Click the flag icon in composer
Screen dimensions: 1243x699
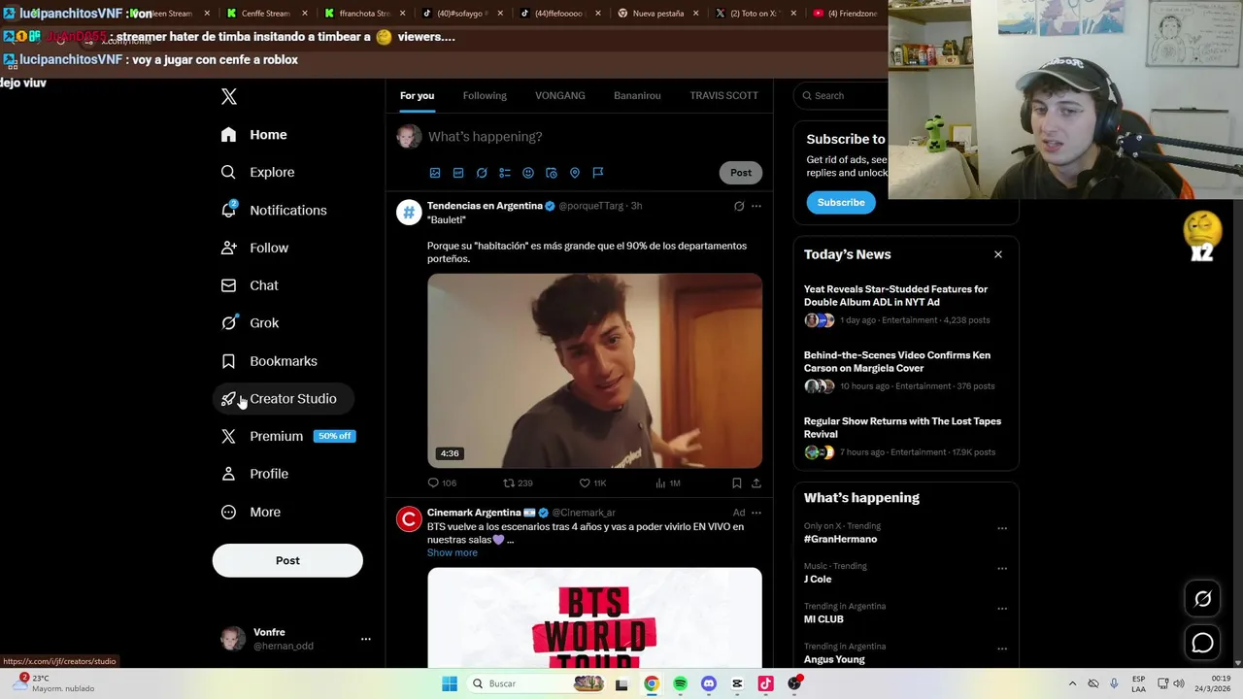(x=598, y=173)
